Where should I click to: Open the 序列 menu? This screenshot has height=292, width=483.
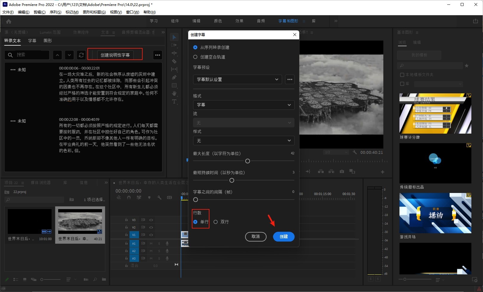(55, 12)
